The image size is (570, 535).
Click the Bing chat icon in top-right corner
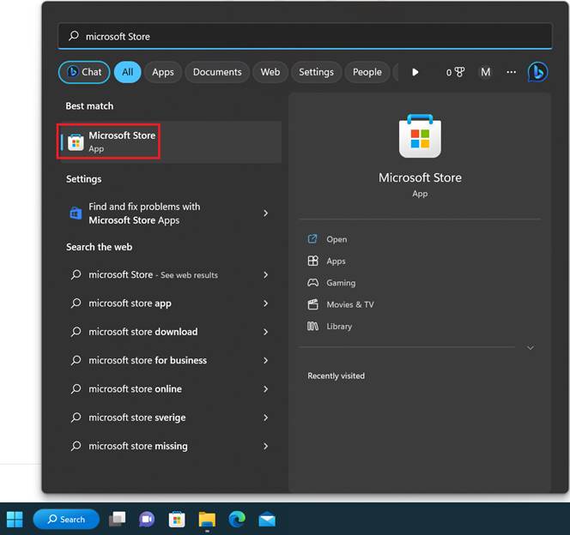tap(537, 72)
